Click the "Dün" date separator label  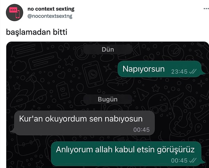pyautogui.click(x=108, y=50)
